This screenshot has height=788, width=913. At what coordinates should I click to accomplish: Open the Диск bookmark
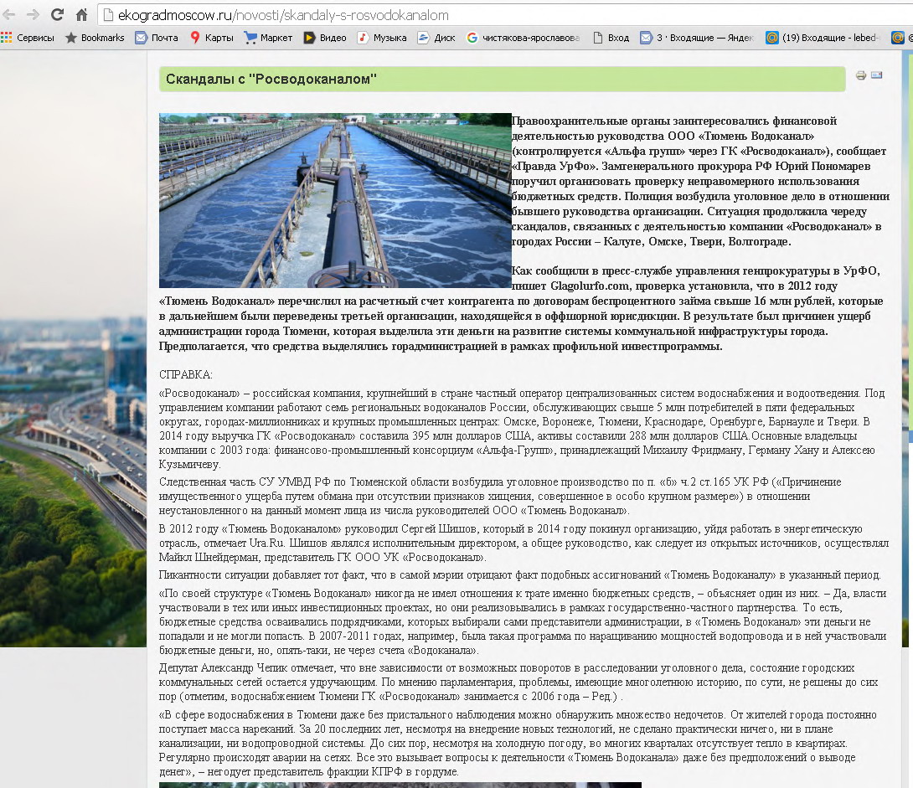436,38
